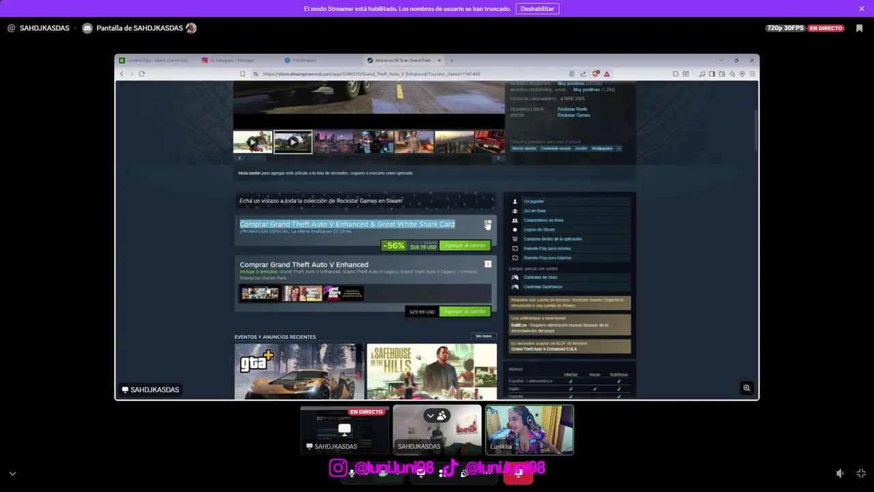The image size is (874, 492).
Task: Select the first video thumbnail in carousel
Action: [253, 141]
